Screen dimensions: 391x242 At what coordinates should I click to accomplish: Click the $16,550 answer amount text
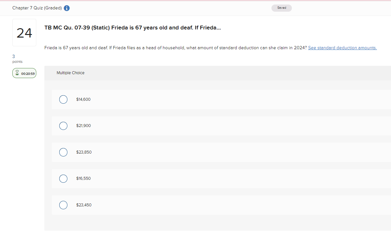(83, 179)
